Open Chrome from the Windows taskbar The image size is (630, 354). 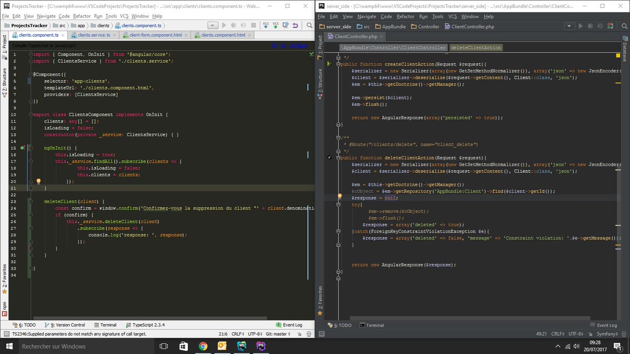203,346
